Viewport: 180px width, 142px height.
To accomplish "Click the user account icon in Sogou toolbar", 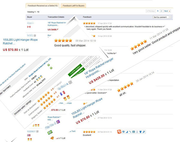I will coord(137,132).
